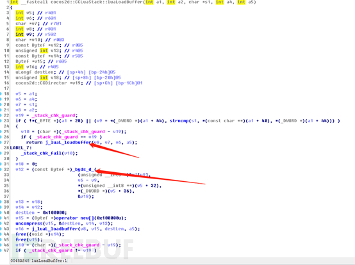Open j_luaL_loadbuffer call on line 27
This screenshot has height=265, width=355.
[x=69, y=143]
